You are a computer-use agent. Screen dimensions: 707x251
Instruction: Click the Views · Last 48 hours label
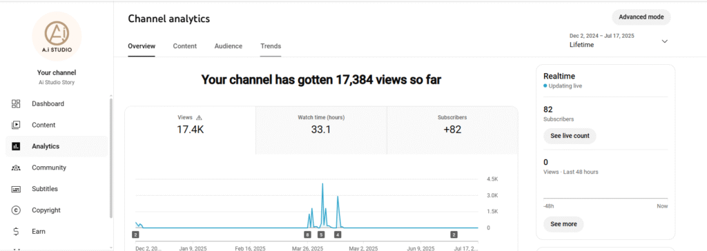click(x=571, y=172)
